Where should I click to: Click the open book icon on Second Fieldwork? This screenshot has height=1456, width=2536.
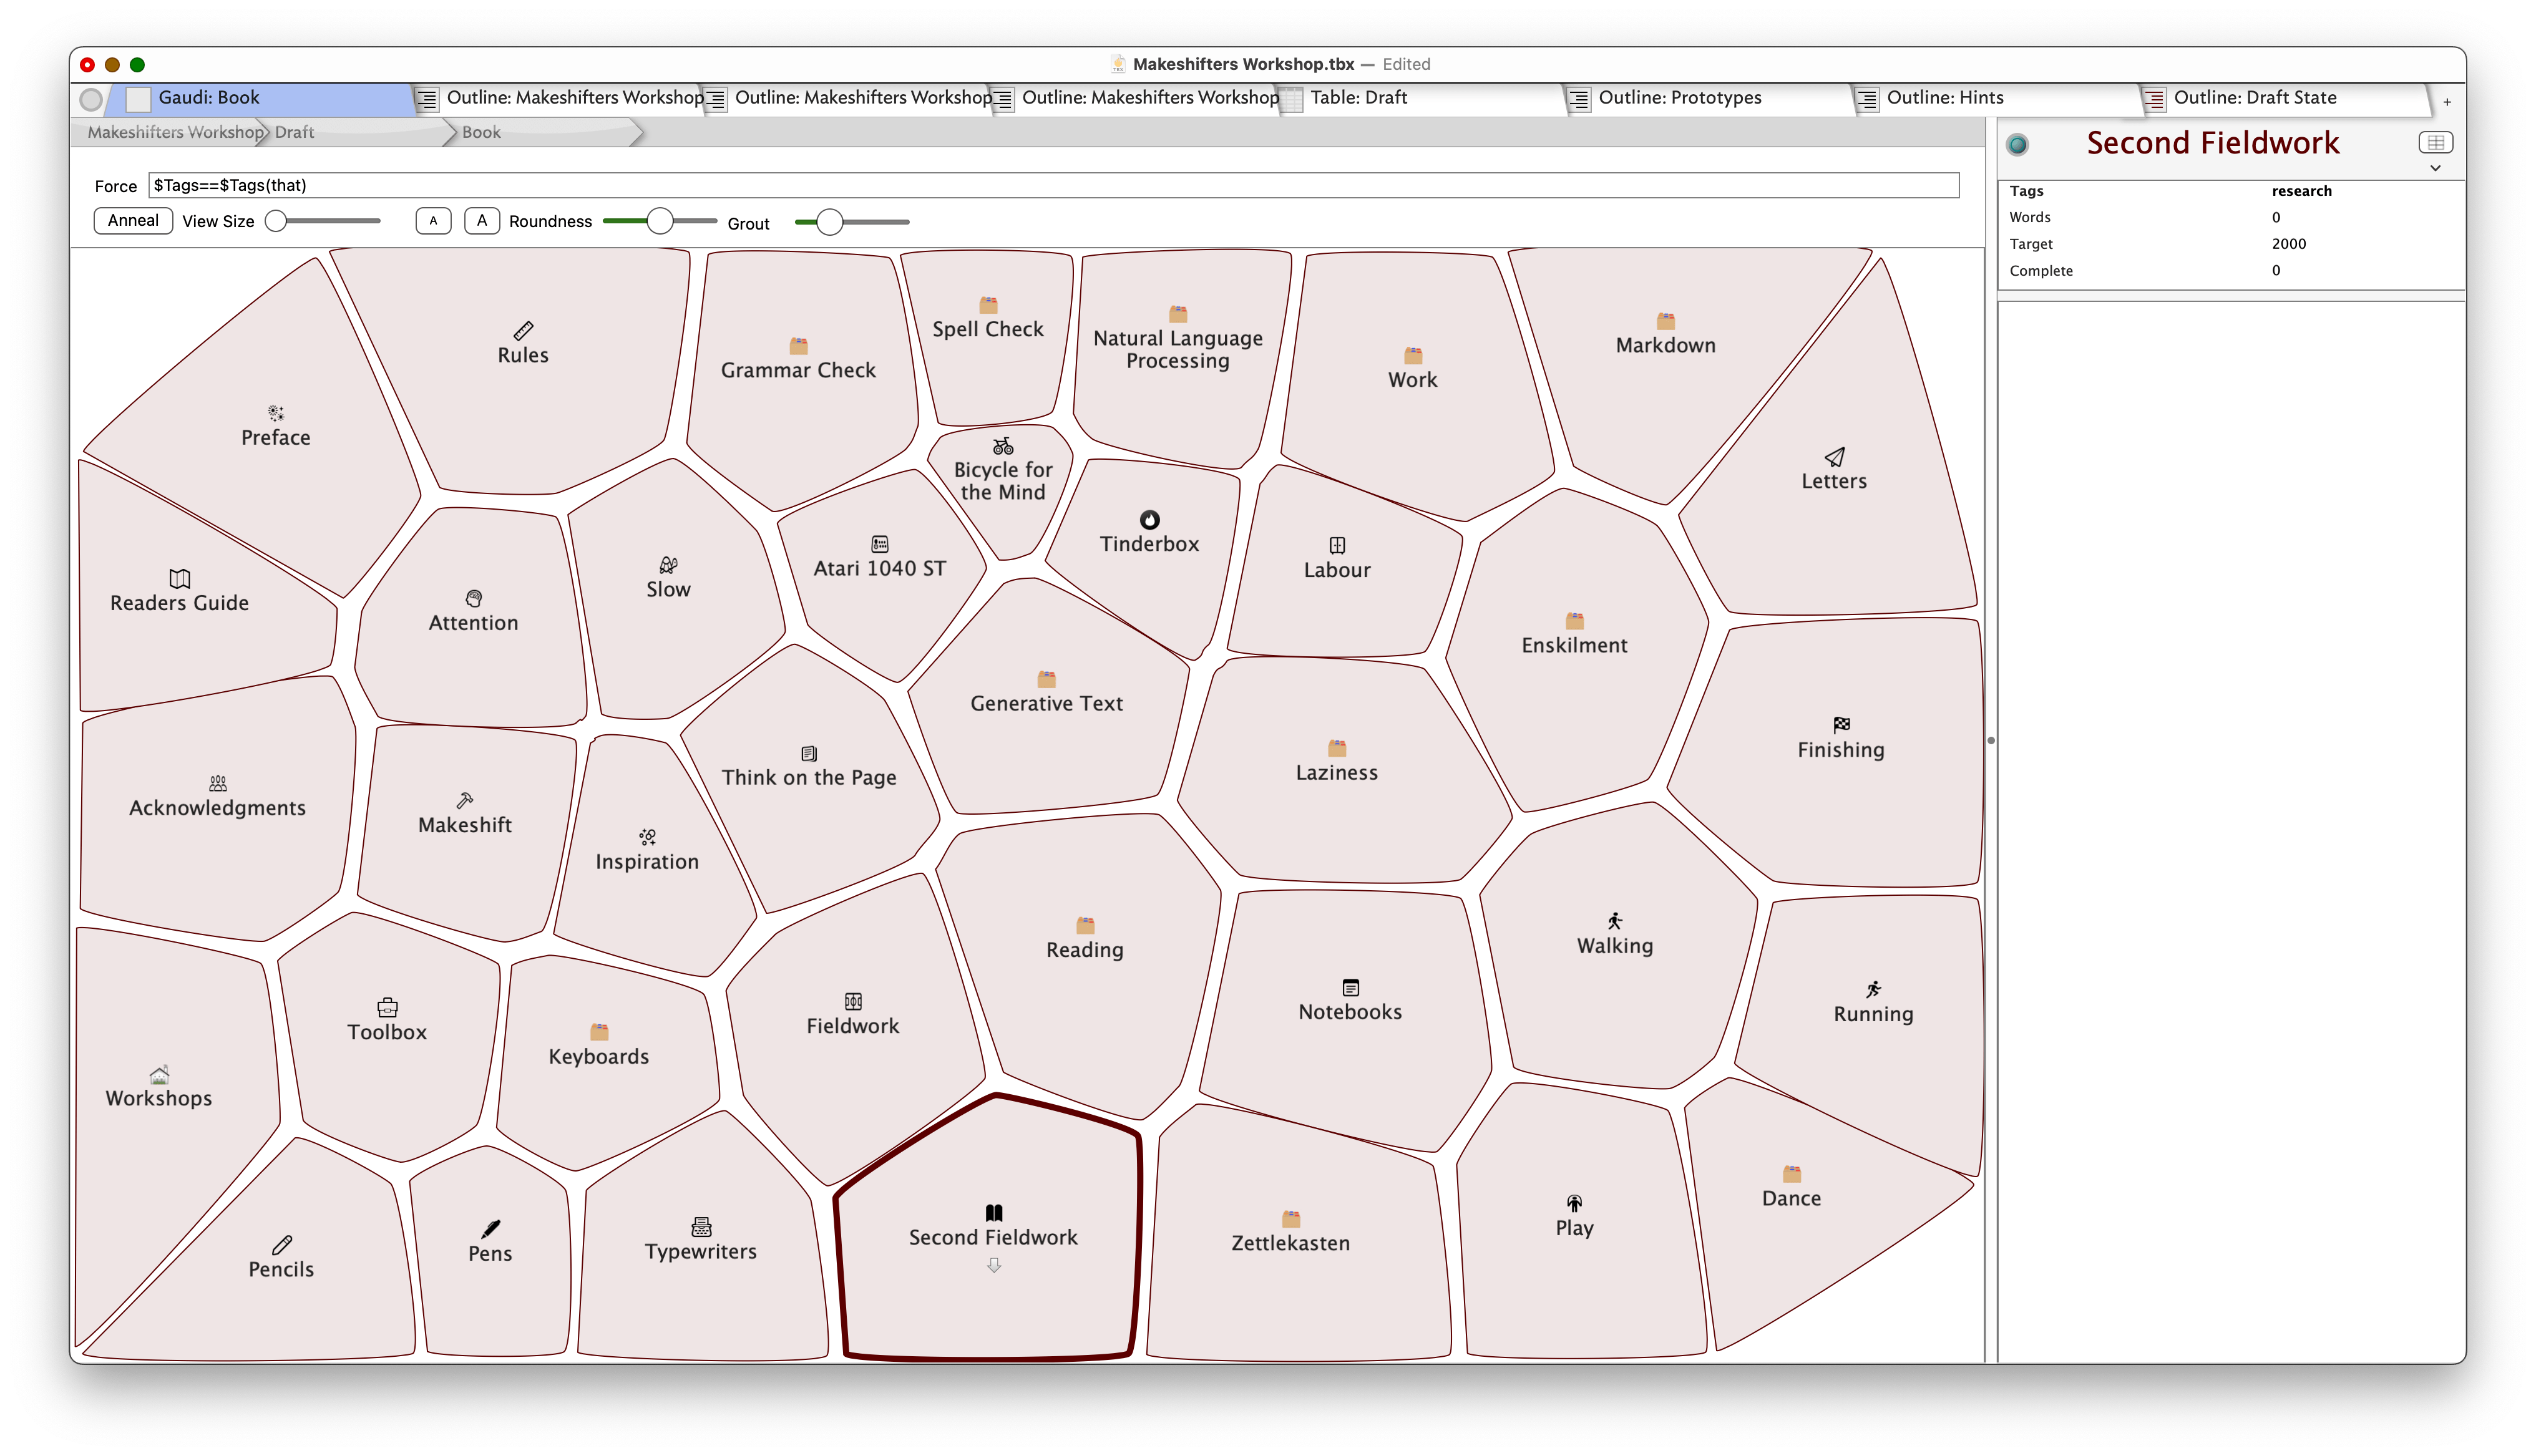tap(993, 1212)
